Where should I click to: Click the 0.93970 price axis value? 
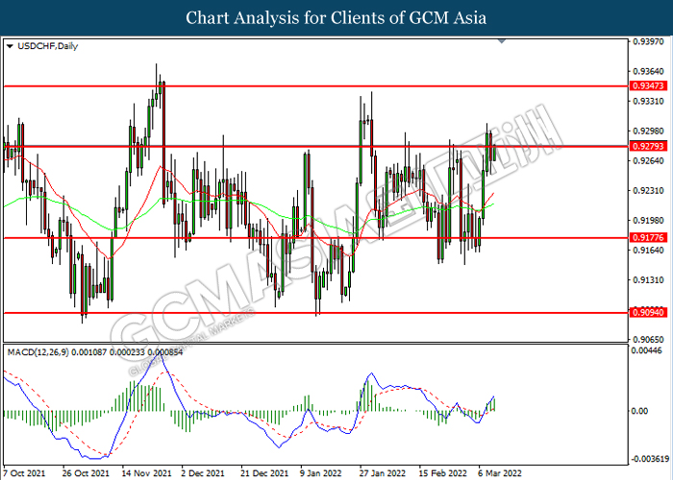coord(649,41)
